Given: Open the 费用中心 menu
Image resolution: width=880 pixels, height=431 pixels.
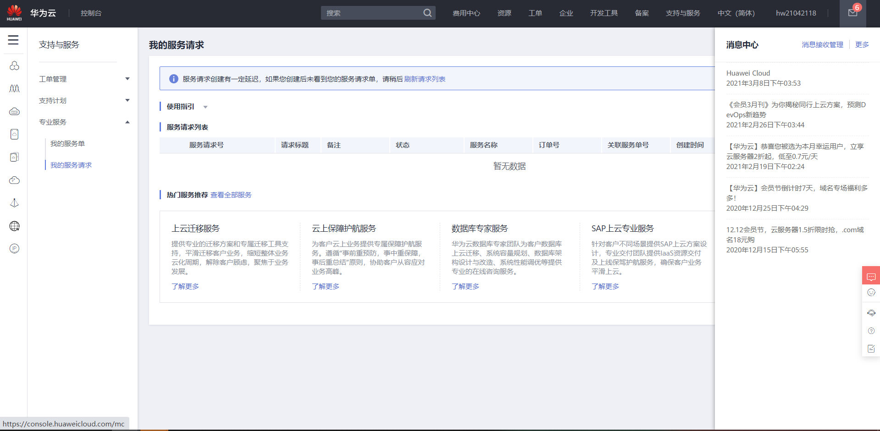Looking at the screenshot, I should click(466, 13).
